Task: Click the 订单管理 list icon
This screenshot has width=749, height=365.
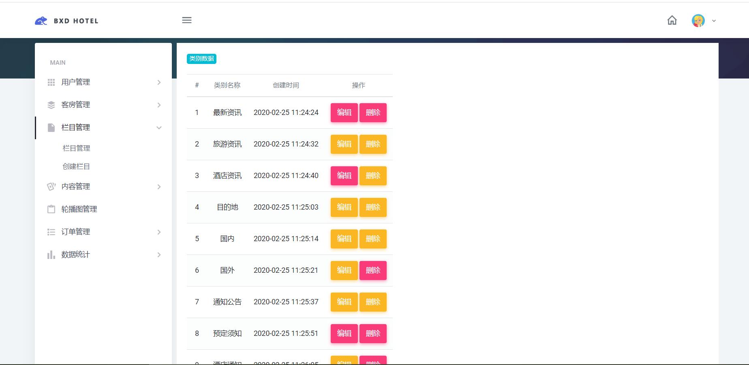Action: click(x=51, y=232)
